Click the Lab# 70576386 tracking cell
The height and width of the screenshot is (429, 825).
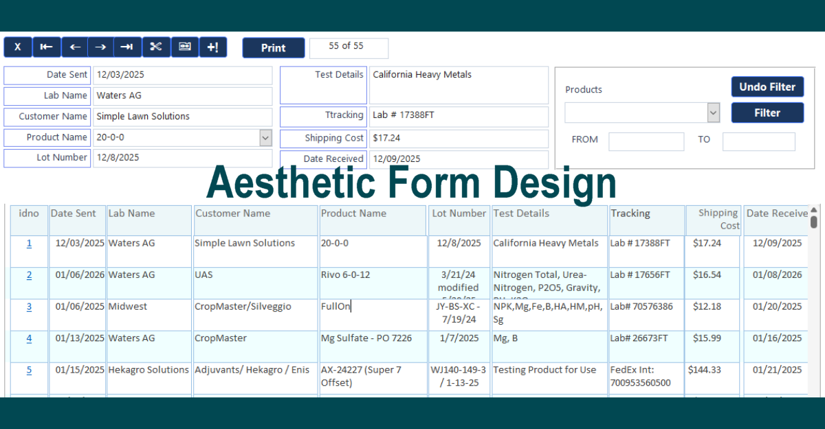click(x=646, y=314)
